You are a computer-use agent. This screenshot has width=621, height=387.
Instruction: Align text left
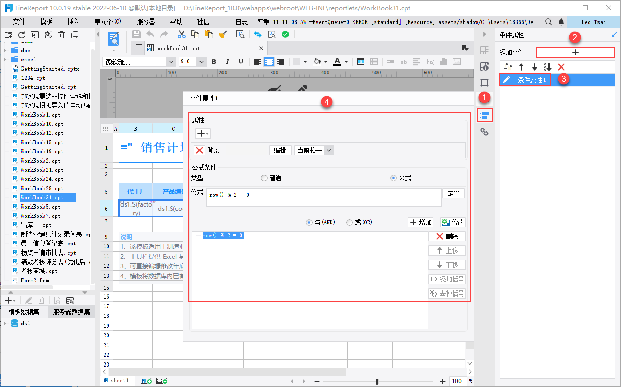pyautogui.click(x=258, y=62)
